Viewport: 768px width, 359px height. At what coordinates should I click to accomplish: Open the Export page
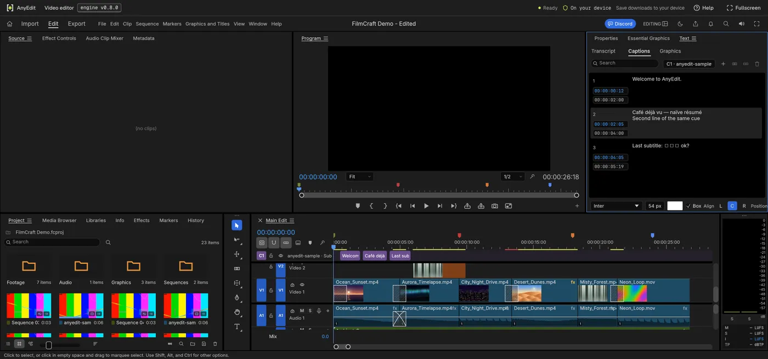click(x=77, y=24)
